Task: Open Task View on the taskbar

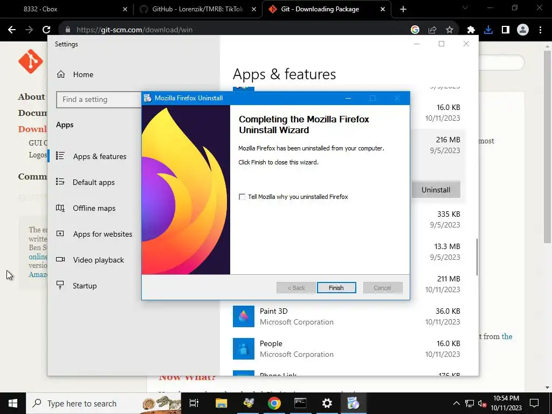Action: pos(194,403)
